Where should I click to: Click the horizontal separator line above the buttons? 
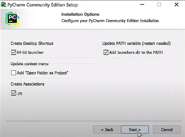pos(92,121)
